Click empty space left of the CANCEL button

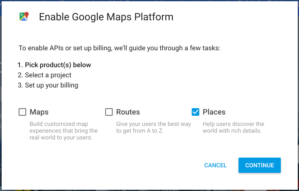point(127,165)
